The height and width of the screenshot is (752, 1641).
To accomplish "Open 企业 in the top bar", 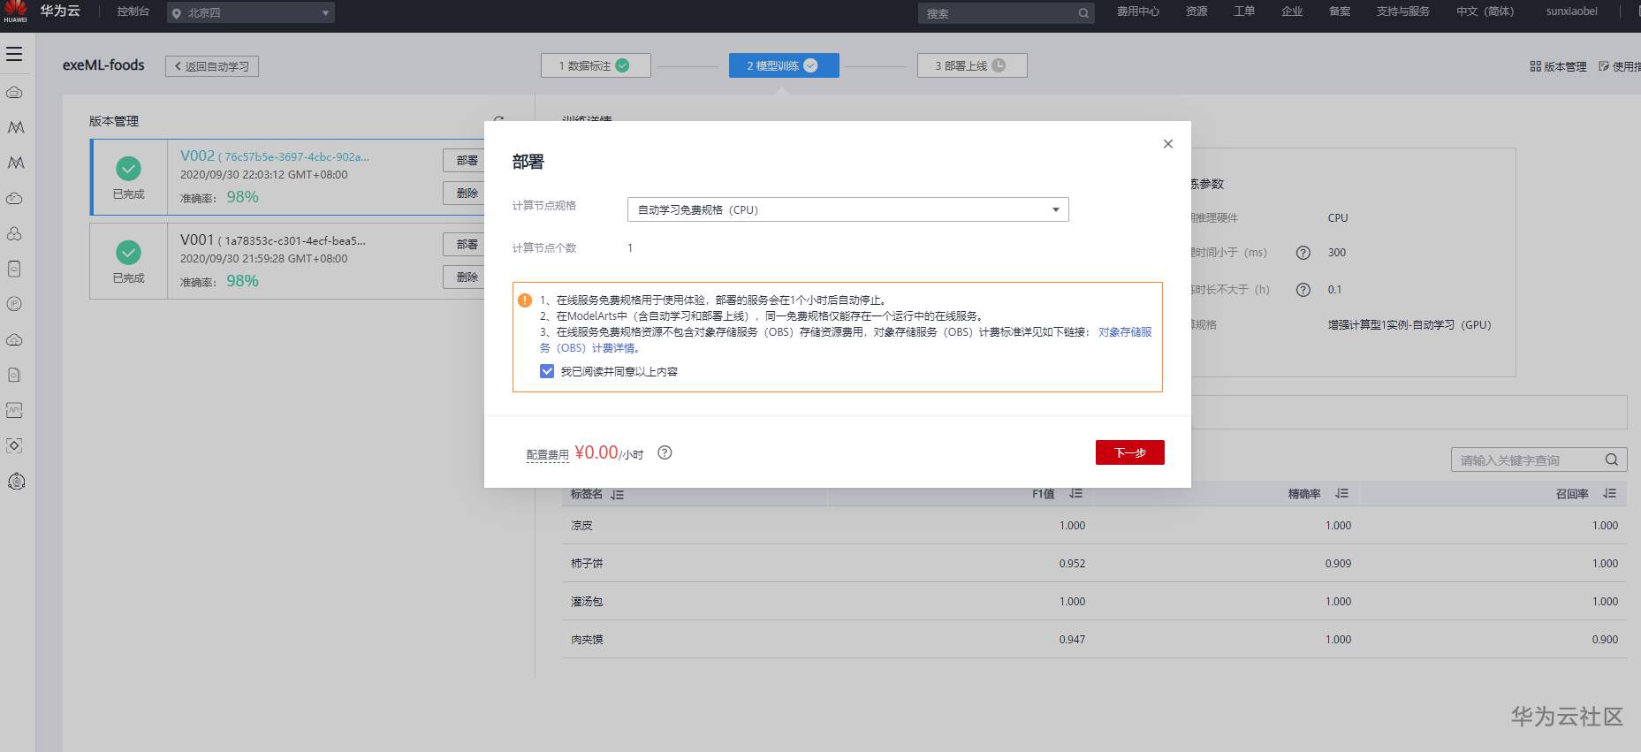I will pyautogui.click(x=1292, y=11).
